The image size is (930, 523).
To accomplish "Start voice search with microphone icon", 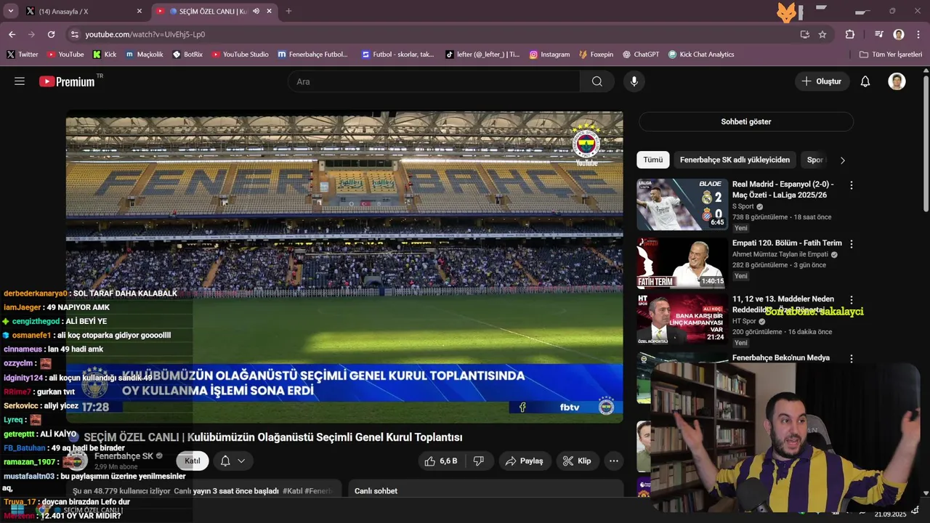I will tap(634, 81).
